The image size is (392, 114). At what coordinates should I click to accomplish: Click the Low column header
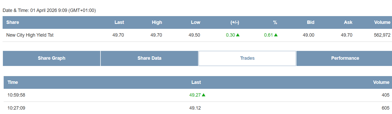[x=195, y=22]
